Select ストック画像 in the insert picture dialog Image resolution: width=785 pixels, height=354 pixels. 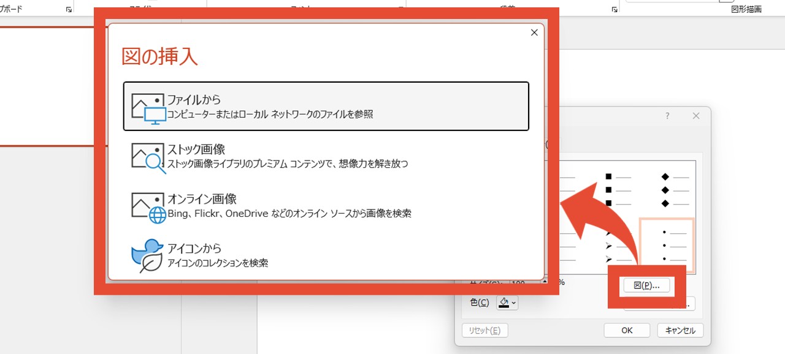(326, 156)
